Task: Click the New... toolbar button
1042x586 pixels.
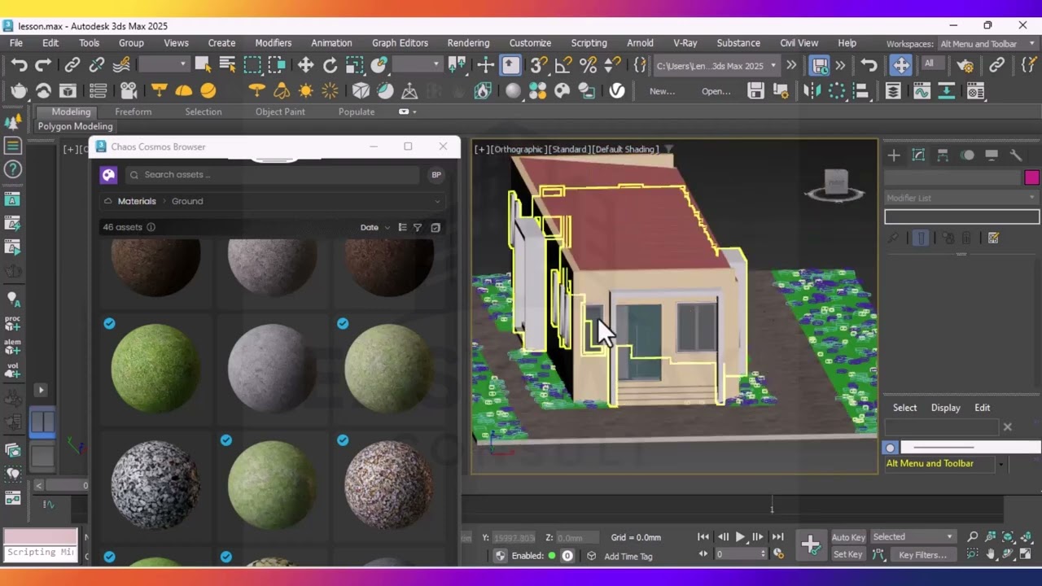Action: pyautogui.click(x=662, y=91)
